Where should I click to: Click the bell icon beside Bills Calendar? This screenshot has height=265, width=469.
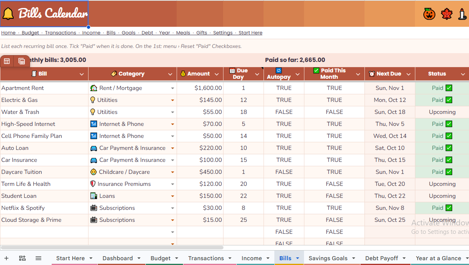point(8,14)
